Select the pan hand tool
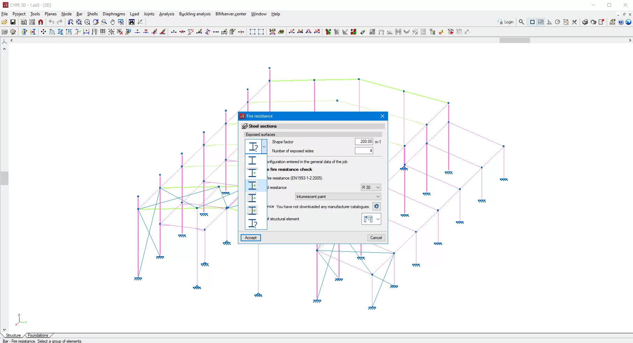The width and height of the screenshot is (633, 343). 112,22
